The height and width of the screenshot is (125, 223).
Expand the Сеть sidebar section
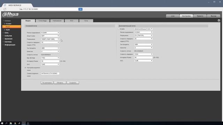click(7, 33)
